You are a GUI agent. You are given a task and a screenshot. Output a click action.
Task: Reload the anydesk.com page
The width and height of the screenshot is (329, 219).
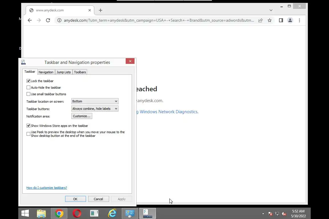click(x=48, y=20)
